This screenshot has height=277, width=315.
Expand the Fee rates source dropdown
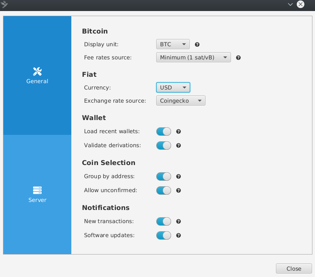pyautogui.click(x=193, y=57)
